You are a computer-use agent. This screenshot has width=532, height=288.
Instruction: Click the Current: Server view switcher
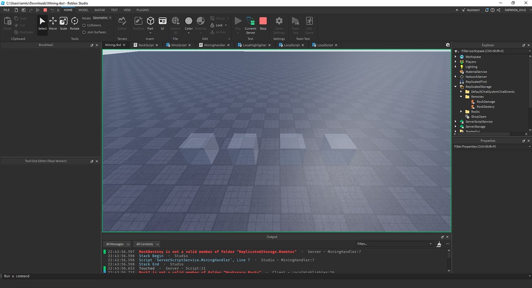point(251,25)
